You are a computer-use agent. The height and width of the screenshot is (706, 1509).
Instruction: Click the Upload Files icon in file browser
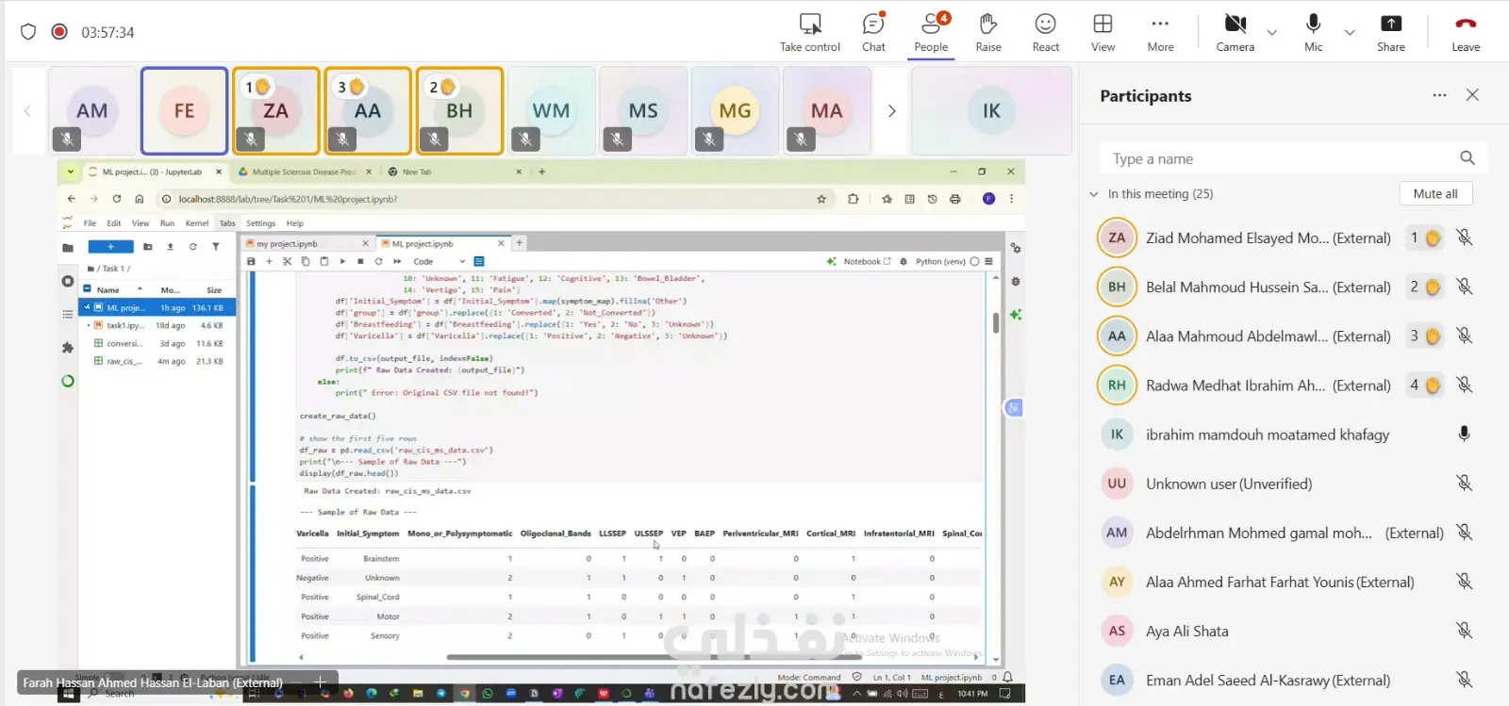click(x=170, y=247)
